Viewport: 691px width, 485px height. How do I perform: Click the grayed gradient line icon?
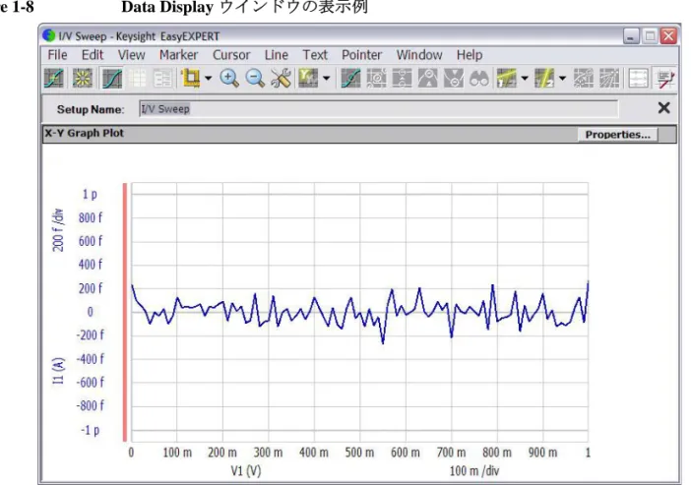(x=609, y=79)
